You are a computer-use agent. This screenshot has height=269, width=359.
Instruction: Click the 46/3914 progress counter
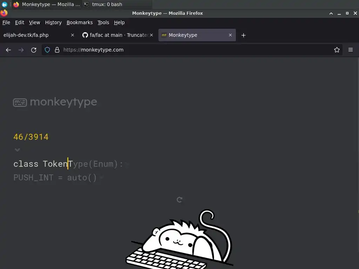point(31,137)
